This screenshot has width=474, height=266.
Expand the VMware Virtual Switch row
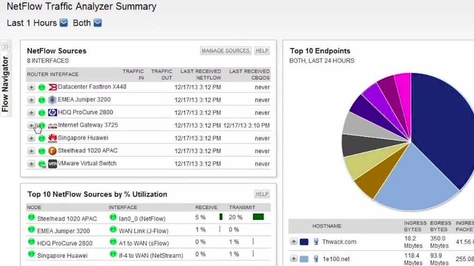pos(31,164)
